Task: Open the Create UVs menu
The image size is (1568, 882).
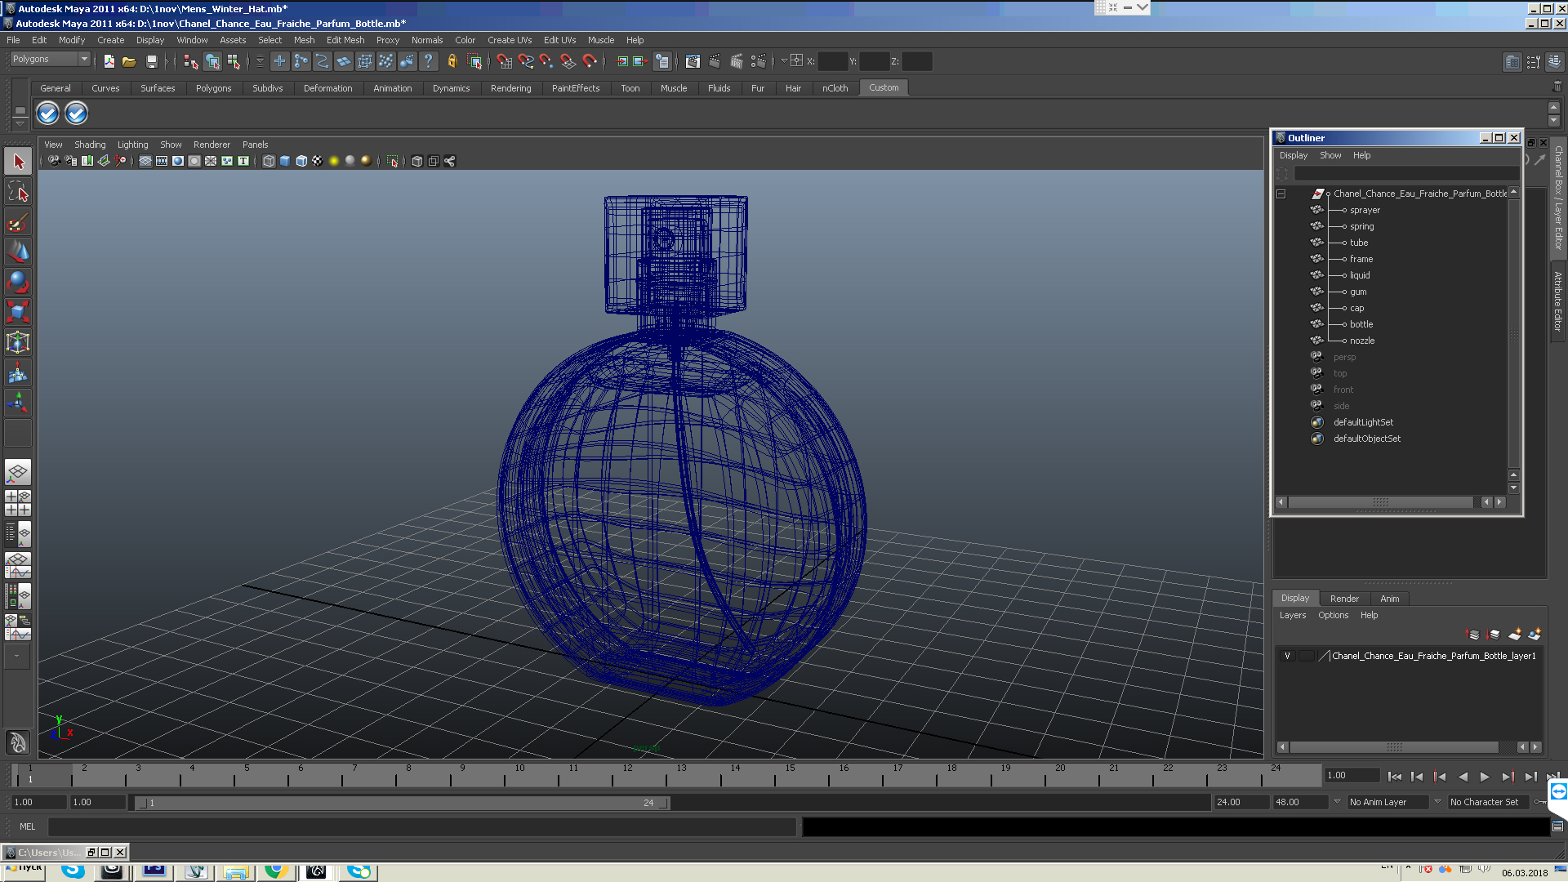Action: [x=510, y=40]
